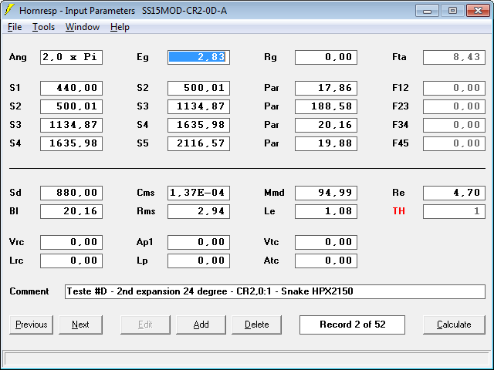Viewport: 494px width, 370px height.
Task: Click the Par field showing 188,58
Action: (x=326, y=106)
